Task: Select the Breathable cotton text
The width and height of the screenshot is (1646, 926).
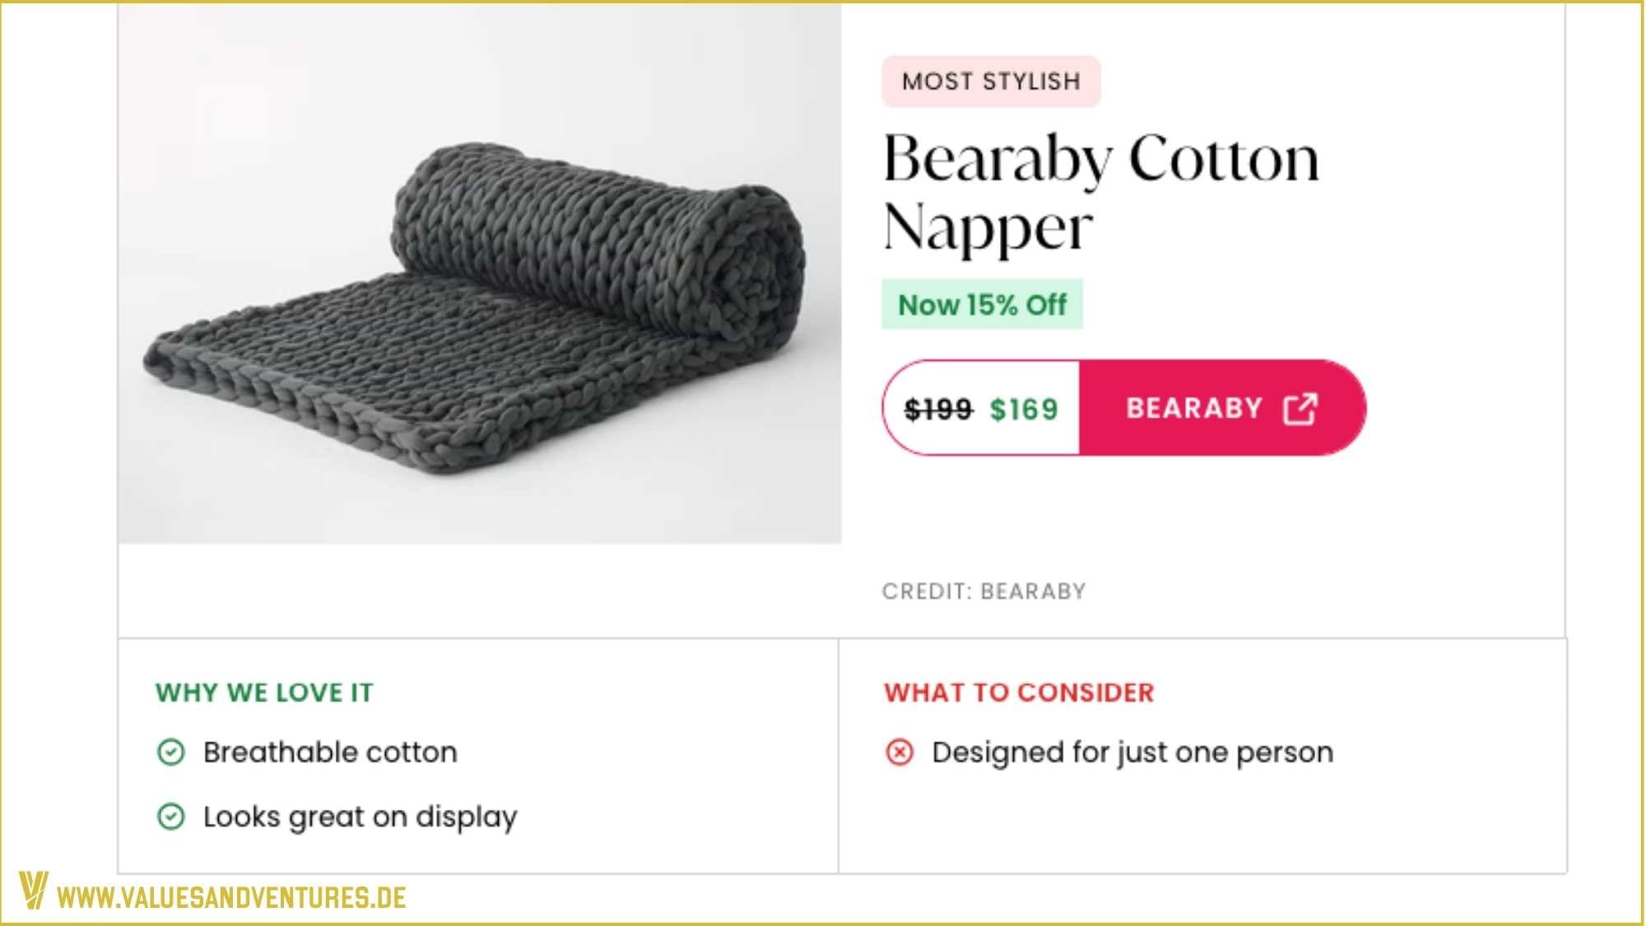Action: pyautogui.click(x=330, y=752)
